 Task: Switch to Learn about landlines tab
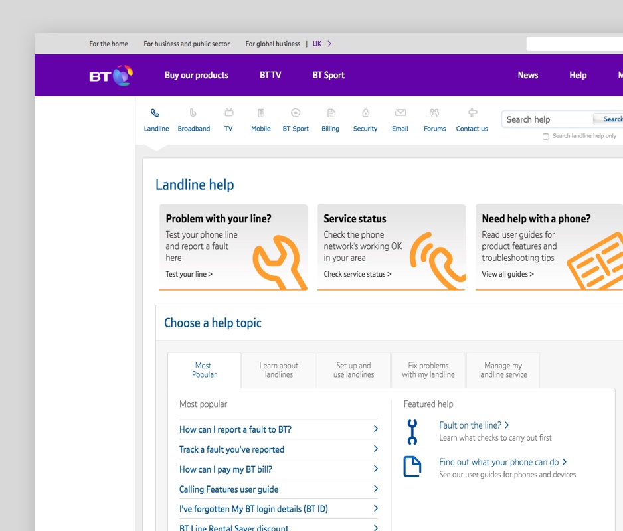click(x=279, y=370)
